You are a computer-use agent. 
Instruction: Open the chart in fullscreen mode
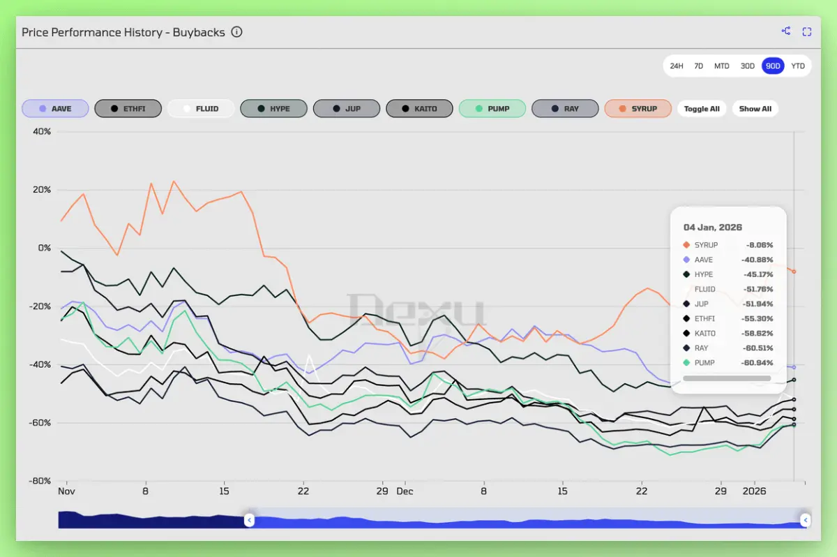(x=807, y=31)
